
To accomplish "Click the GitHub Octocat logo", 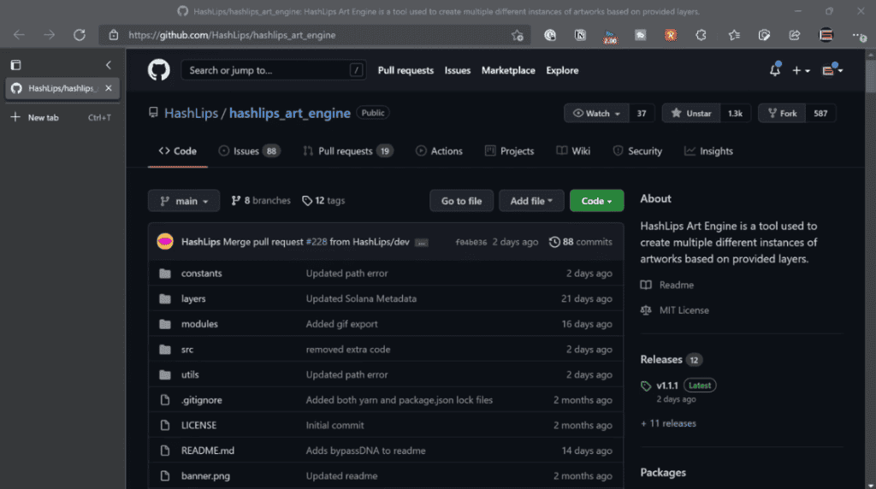I will [x=158, y=70].
